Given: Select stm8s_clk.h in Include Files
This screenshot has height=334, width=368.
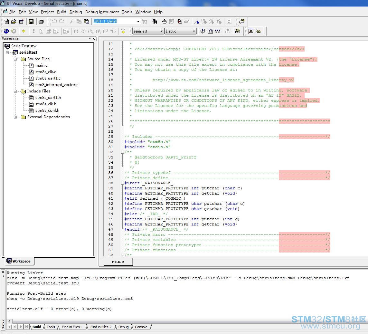Looking at the screenshot, I should click(x=46, y=104).
